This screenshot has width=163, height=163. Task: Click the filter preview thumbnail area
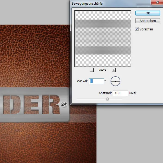point(103,39)
